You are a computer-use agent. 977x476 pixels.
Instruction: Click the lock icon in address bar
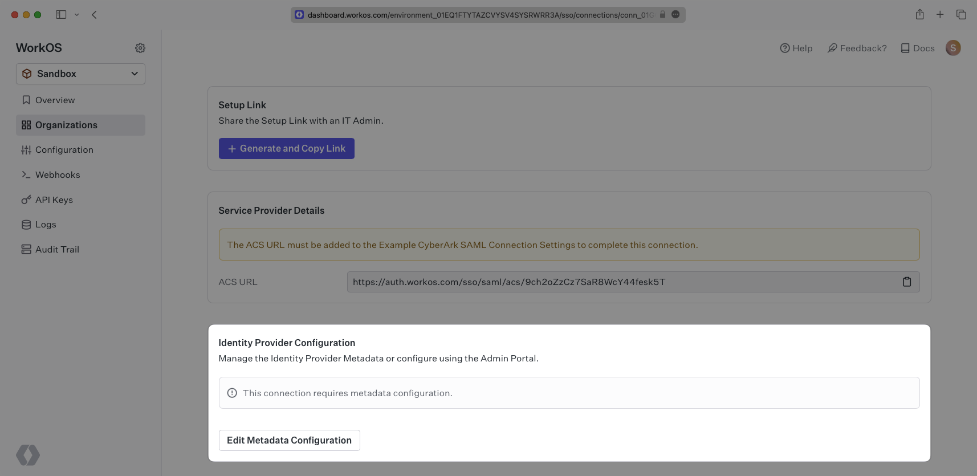662,15
